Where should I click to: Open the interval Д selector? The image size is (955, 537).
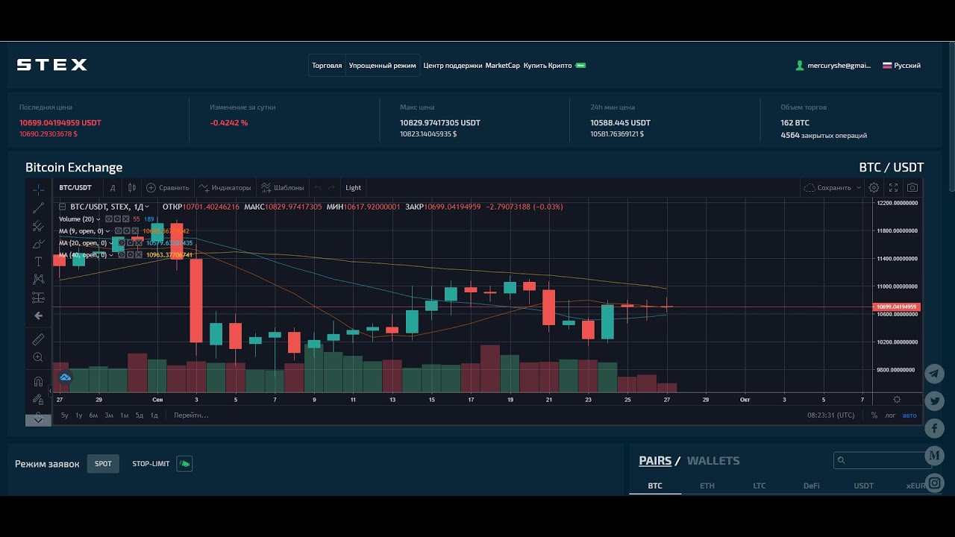click(x=113, y=188)
